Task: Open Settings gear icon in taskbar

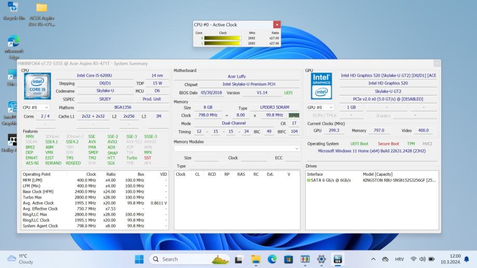Action: pyautogui.click(x=321, y=259)
